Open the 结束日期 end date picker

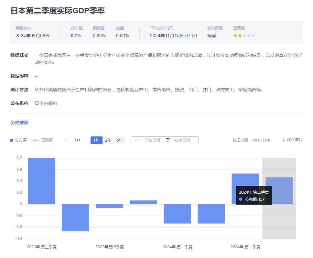click(182, 140)
